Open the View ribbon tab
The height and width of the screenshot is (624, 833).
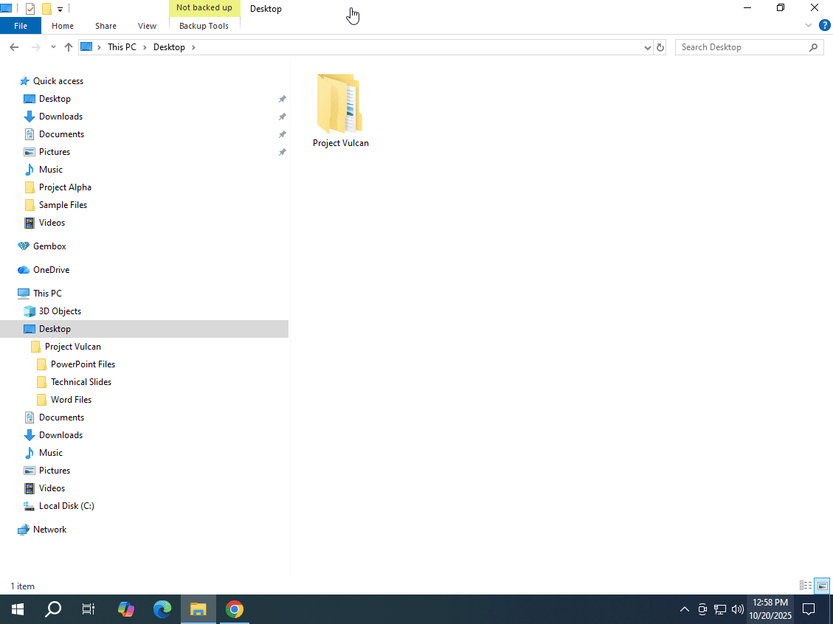click(x=147, y=26)
